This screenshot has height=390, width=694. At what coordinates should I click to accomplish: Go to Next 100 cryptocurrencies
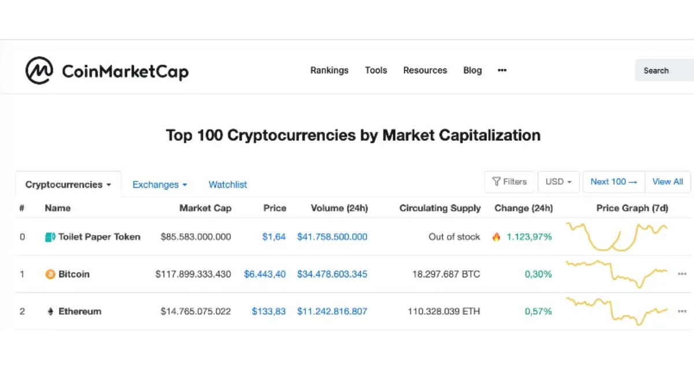click(614, 181)
